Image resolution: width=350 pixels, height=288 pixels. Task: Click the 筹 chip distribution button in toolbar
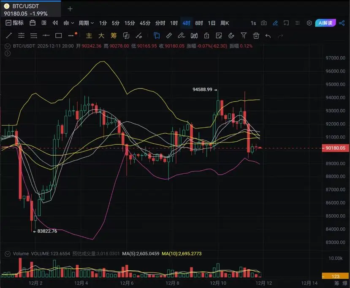point(114,35)
